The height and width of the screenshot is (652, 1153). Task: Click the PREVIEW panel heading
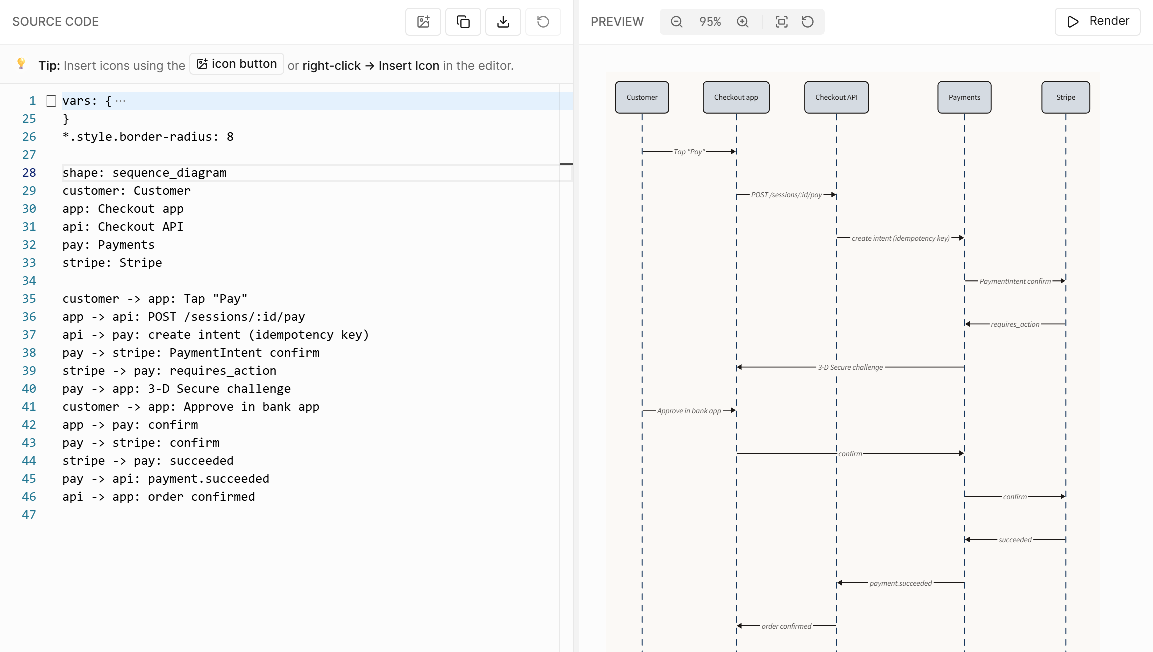pyautogui.click(x=617, y=22)
